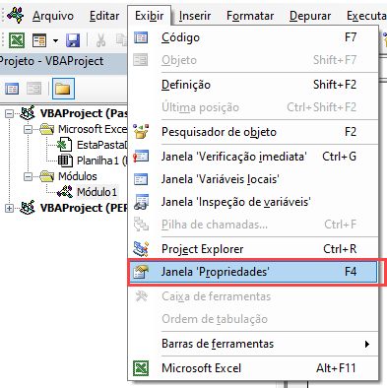This screenshot has height=388, width=387.
Task: Click the View Microsoft Excel toolbar icon
Action: (17, 40)
